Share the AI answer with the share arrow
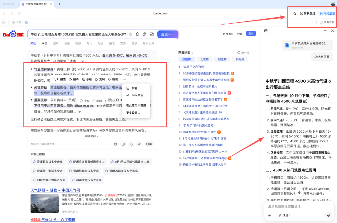The height and width of the screenshot is (223, 337). tap(131, 144)
